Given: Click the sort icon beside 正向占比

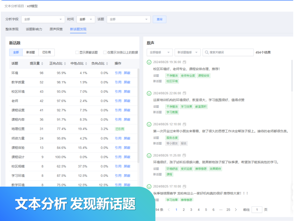Looking at the screenshot, I should tap(65, 64).
